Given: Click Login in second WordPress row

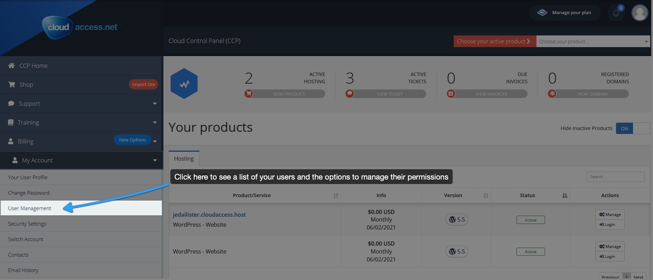Looking at the screenshot, I should click(610, 257).
